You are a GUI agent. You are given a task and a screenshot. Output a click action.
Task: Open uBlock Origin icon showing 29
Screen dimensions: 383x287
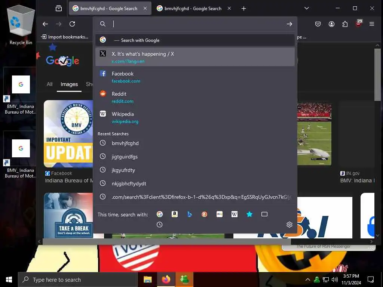pos(359,24)
